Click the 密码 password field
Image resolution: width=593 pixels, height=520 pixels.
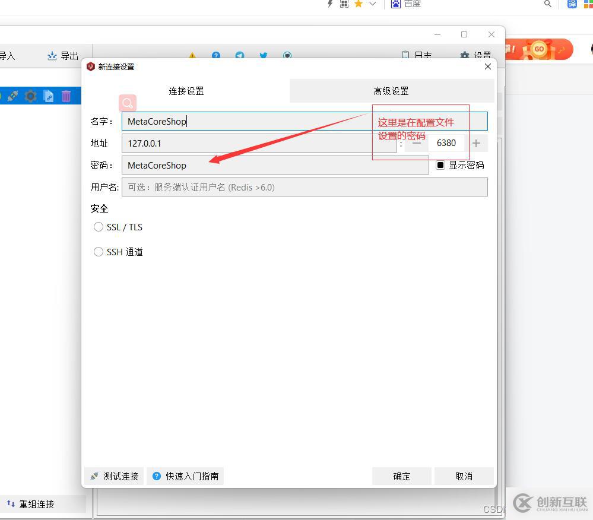click(275, 165)
